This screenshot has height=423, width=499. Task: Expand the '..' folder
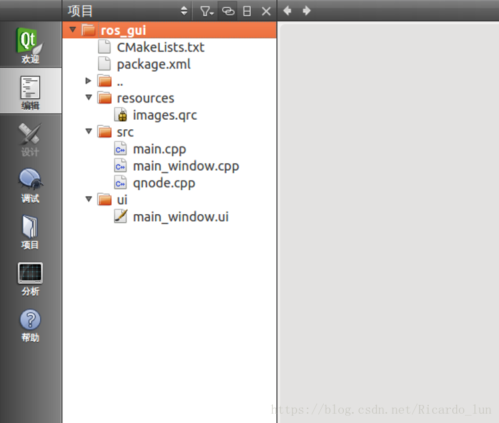point(88,81)
